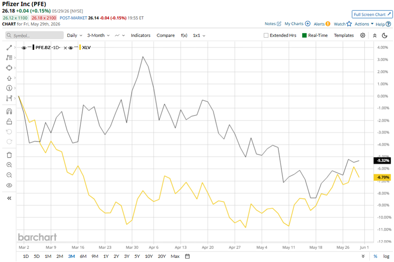
Task: Open the custom date range calendar
Action: coord(187,256)
